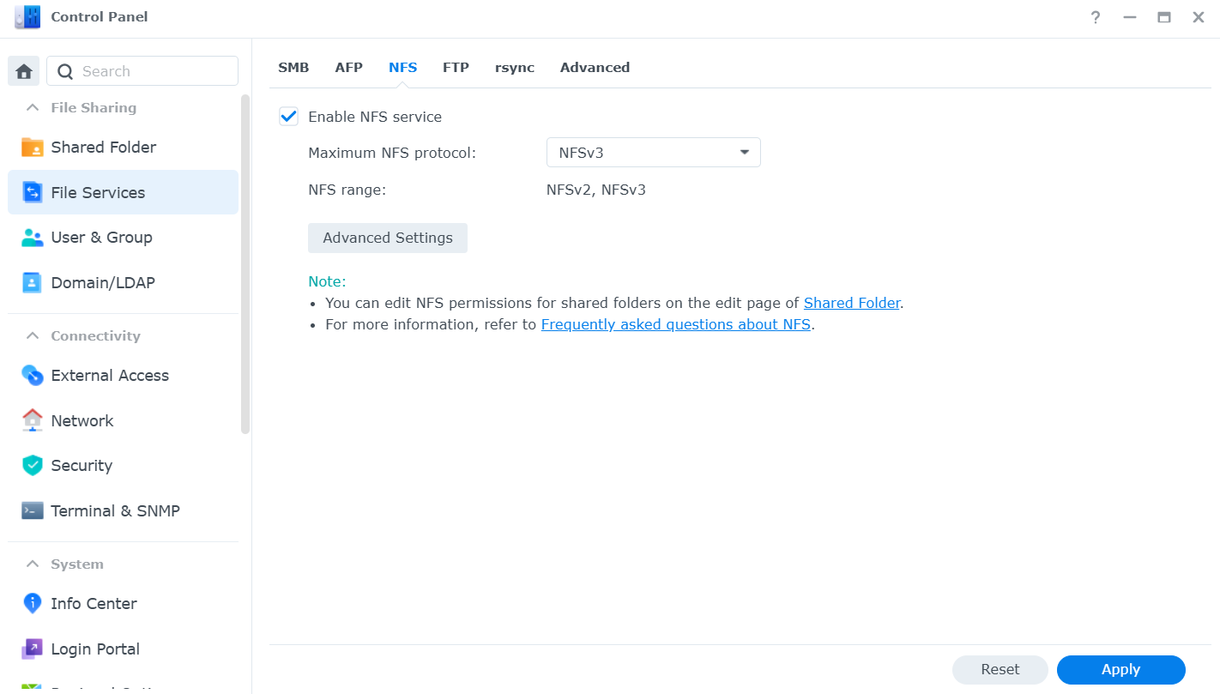Open External Access icon
Screen dimensions: 1220x694
32,375
